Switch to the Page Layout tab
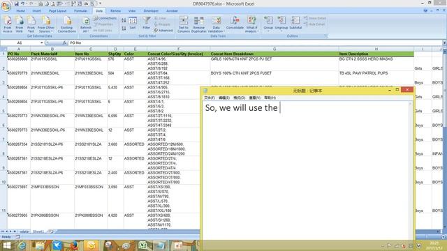Viewport: 447px width, 251px height. point(57,11)
